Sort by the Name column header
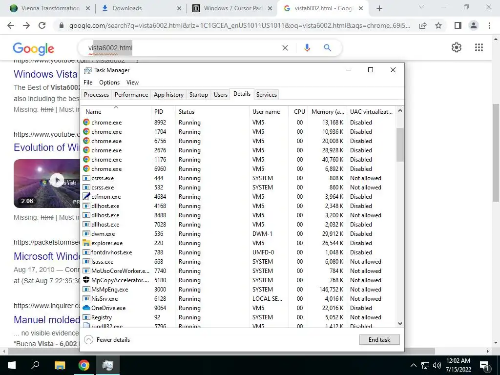500x375 pixels. pos(116,112)
